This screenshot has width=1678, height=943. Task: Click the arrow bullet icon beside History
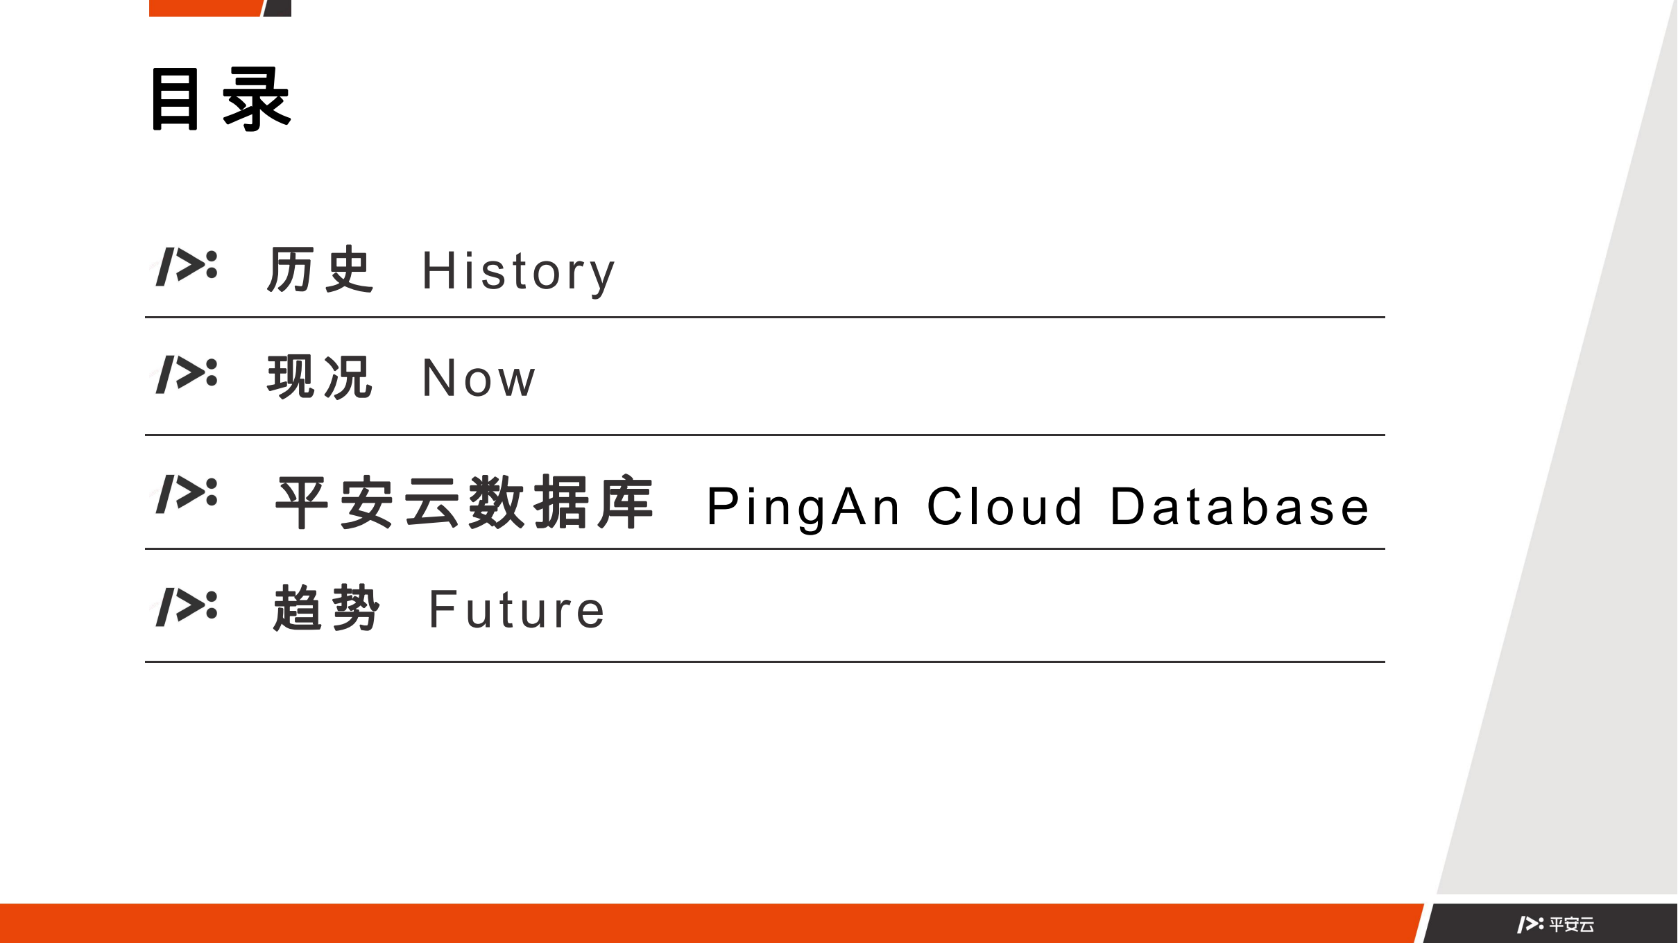187,266
